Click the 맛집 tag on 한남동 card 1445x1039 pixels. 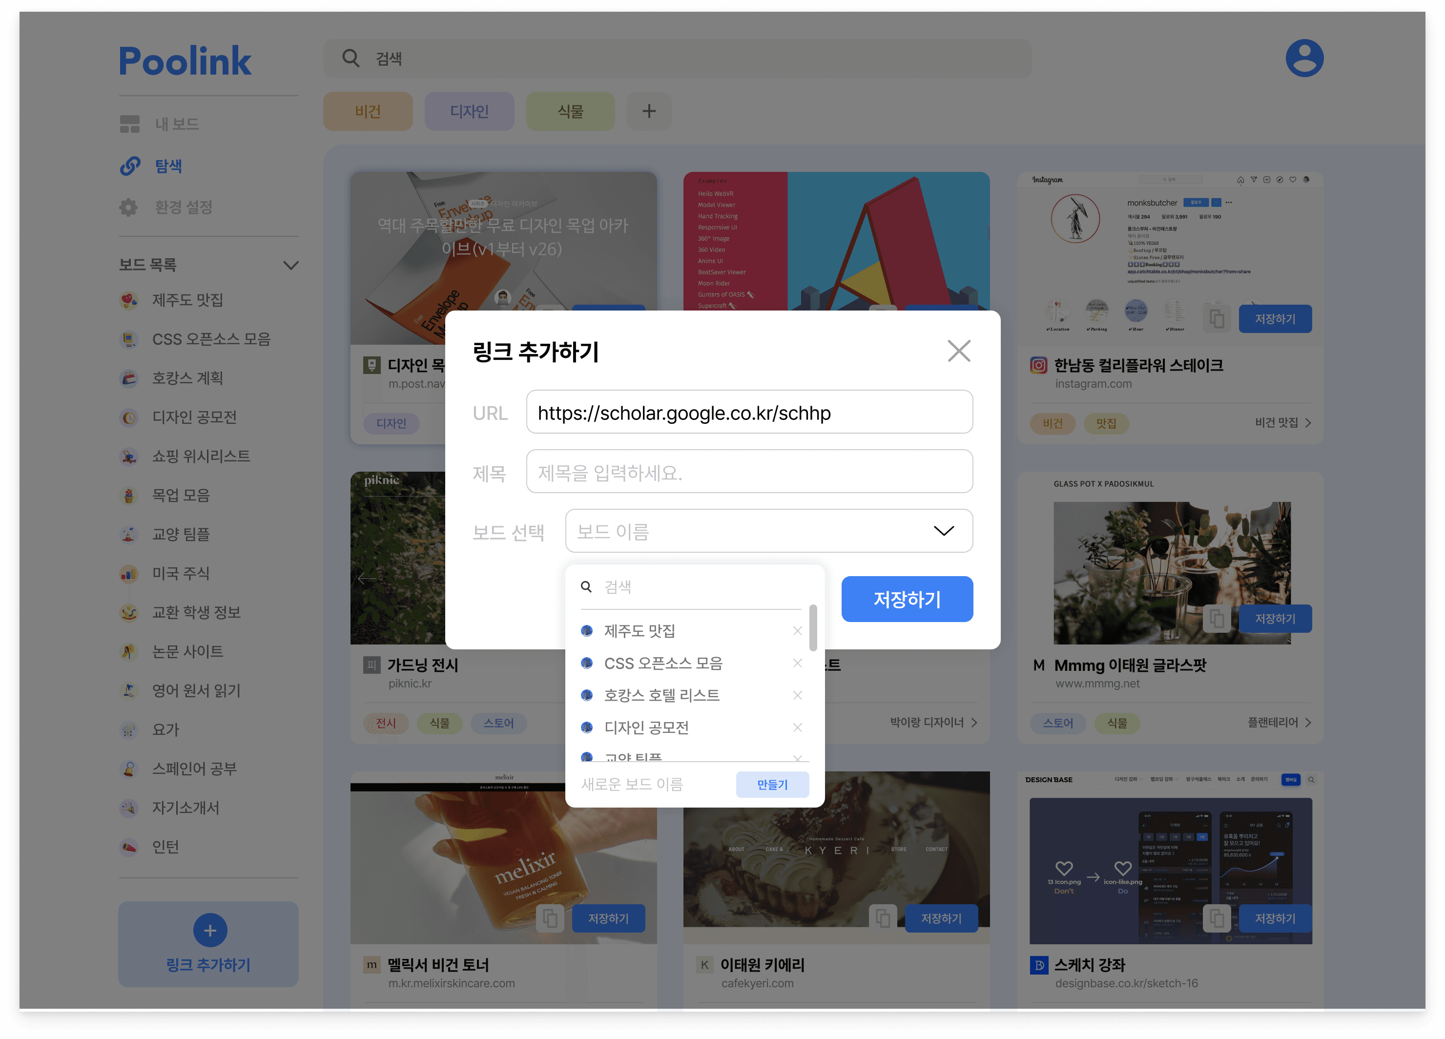1106,423
